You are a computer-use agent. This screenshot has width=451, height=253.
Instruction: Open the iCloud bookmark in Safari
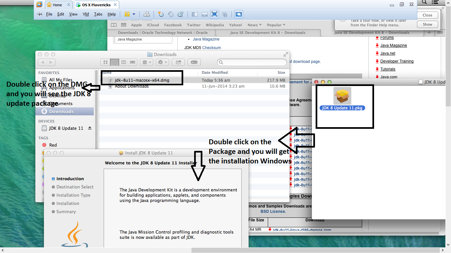pos(153,25)
